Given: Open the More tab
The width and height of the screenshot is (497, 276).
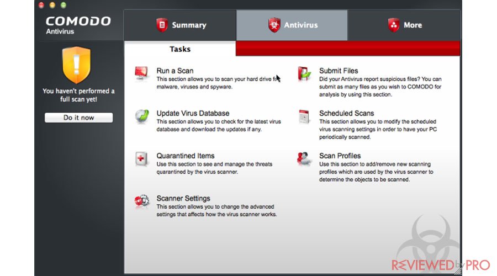Looking at the screenshot, I should (404, 25).
